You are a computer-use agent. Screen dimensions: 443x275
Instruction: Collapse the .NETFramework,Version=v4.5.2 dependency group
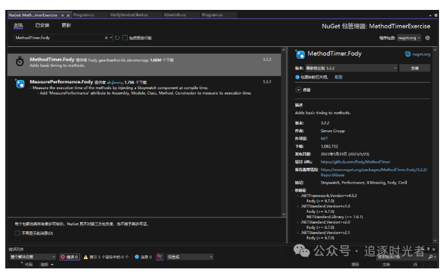(x=298, y=196)
